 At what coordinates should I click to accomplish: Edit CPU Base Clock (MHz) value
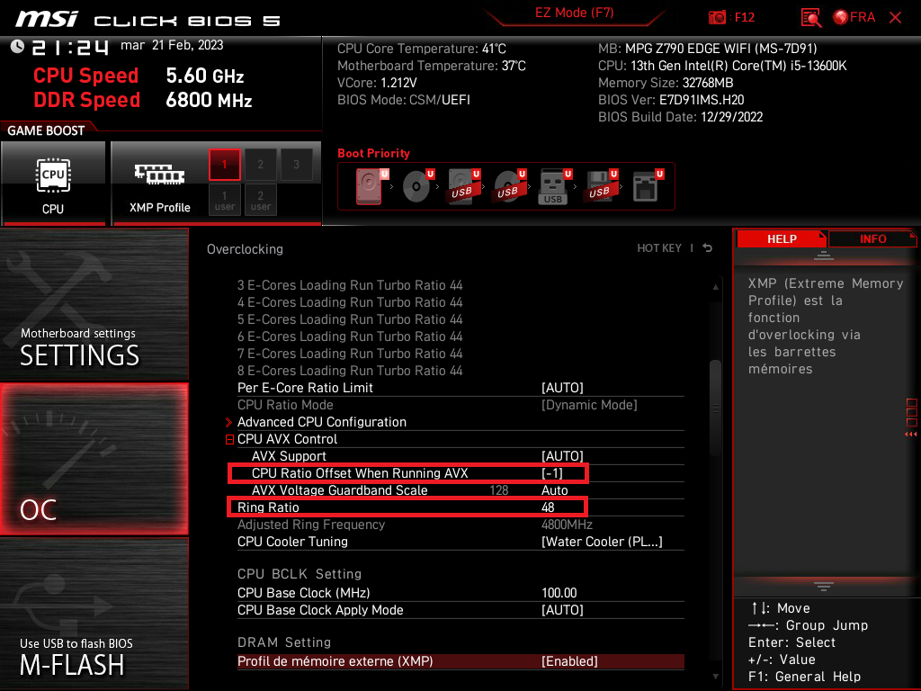(559, 593)
